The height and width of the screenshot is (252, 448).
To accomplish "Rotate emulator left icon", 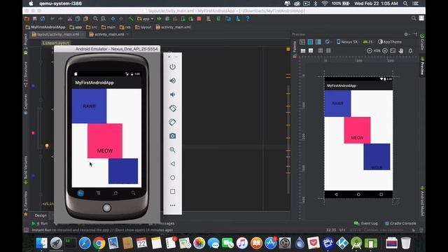I will coord(173,108).
